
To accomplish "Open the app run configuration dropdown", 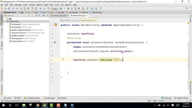I will coord(55,9).
